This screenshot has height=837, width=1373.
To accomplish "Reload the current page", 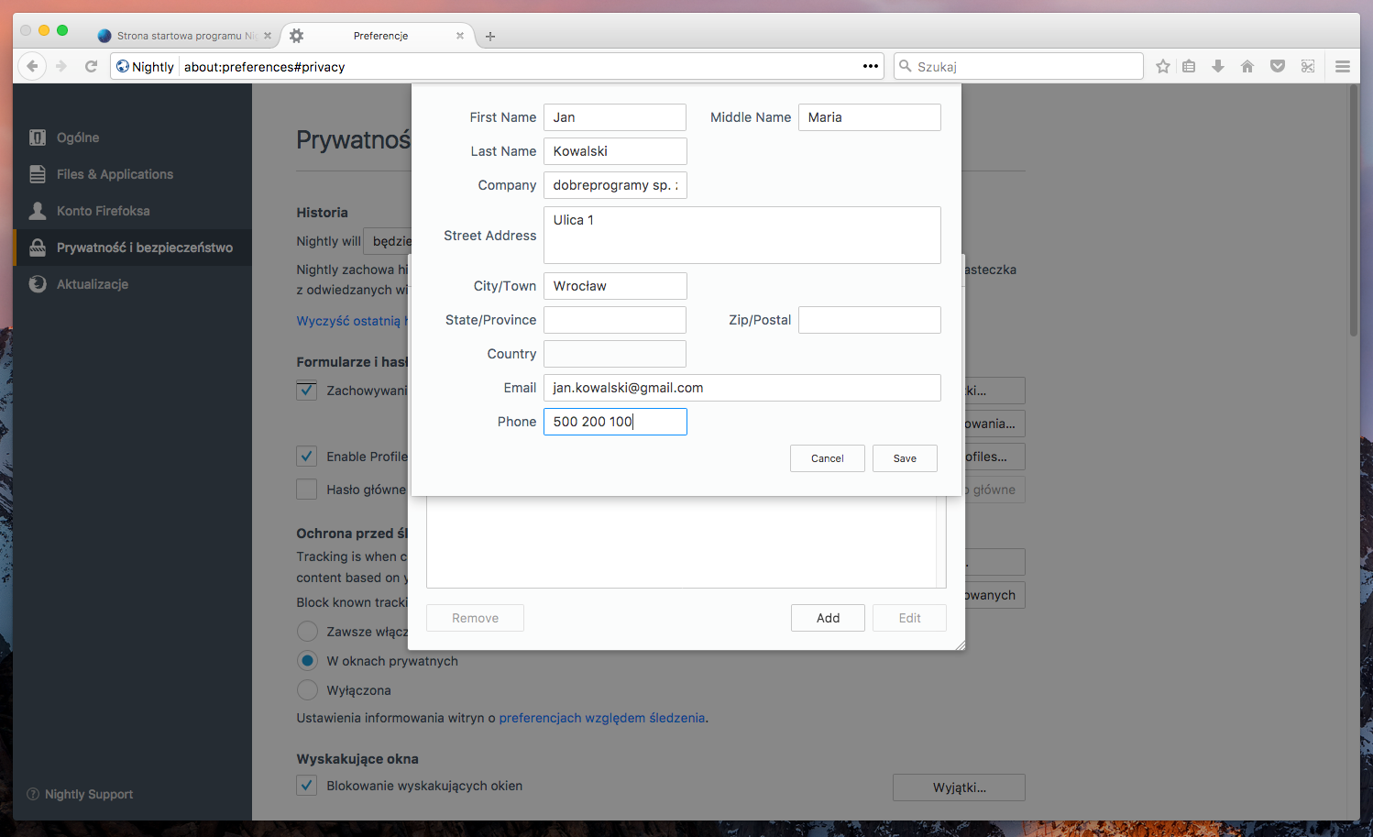I will coord(91,66).
